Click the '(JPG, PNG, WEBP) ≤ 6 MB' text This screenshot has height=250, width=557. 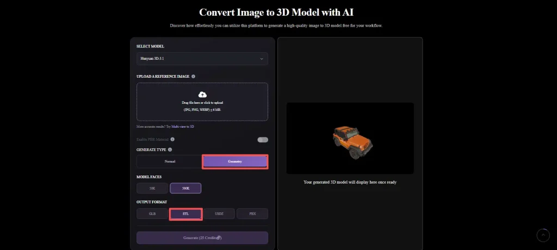pos(202,110)
